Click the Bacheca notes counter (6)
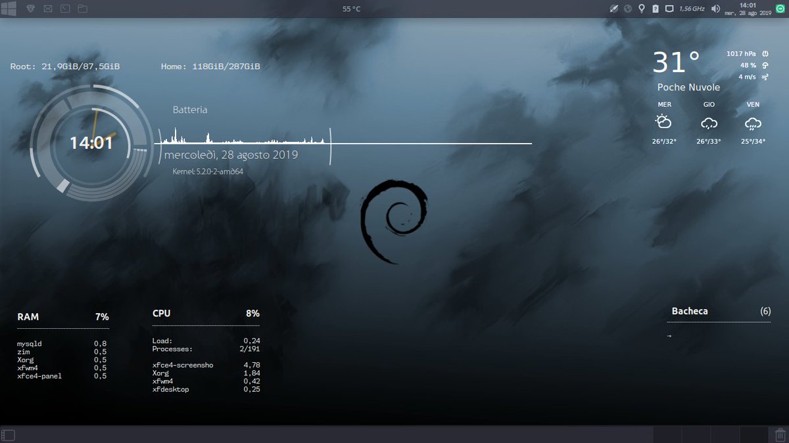This screenshot has width=789, height=443. point(765,311)
